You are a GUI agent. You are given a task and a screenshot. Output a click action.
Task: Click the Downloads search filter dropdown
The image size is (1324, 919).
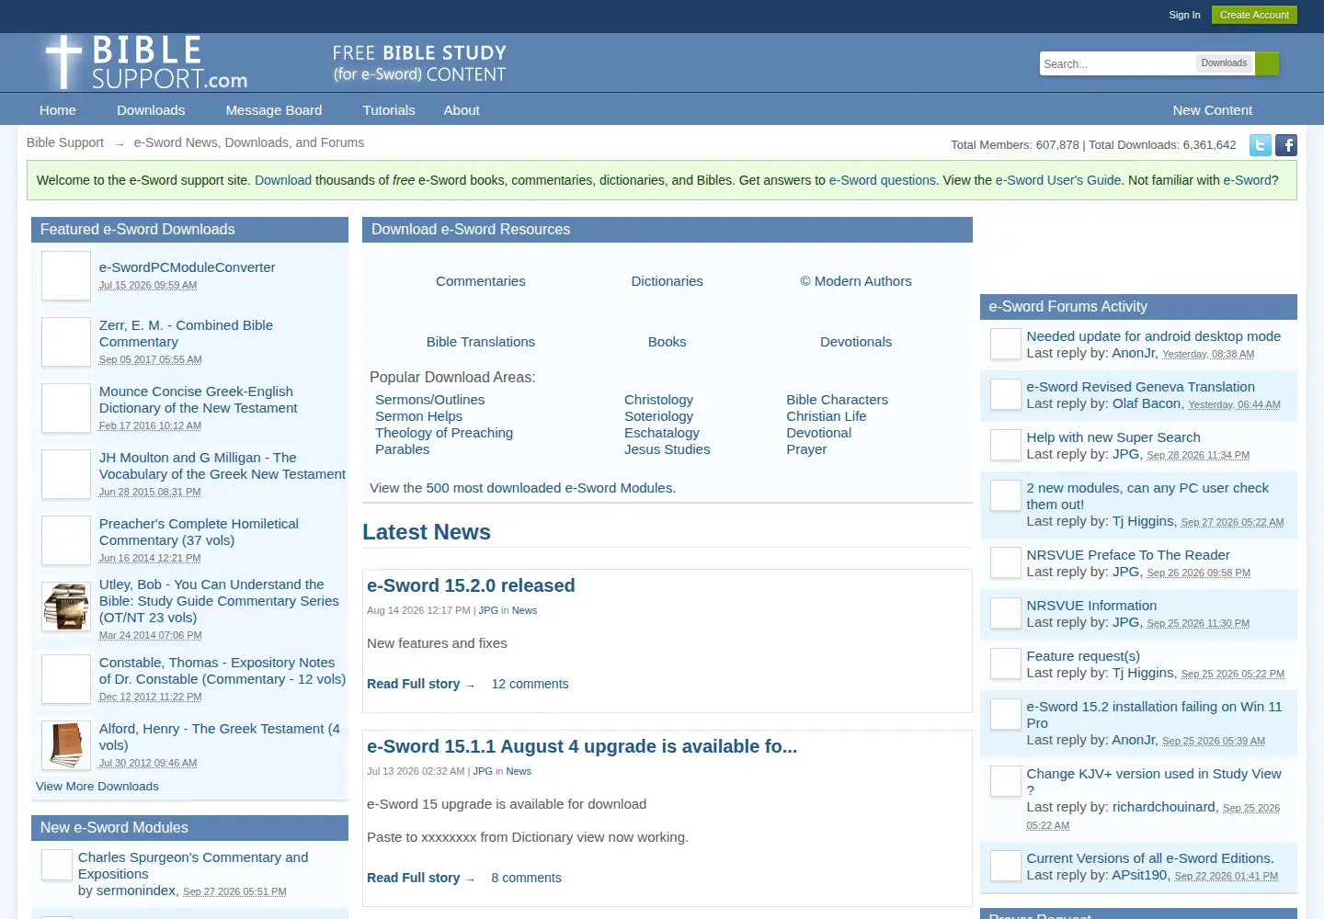[1224, 63]
